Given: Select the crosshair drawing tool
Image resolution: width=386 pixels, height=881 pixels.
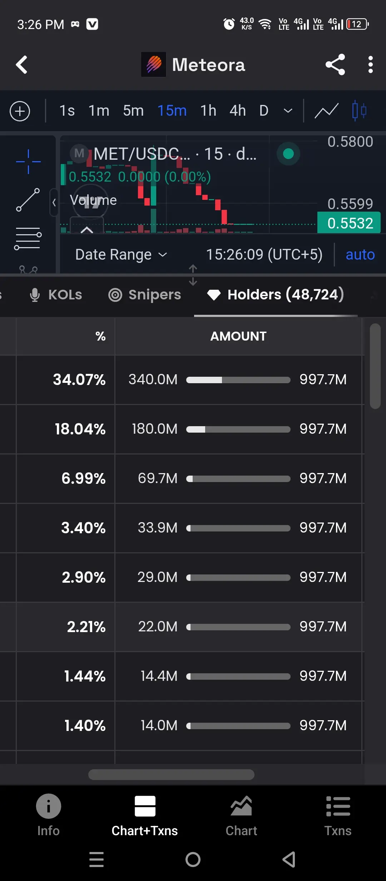Looking at the screenshot, I should 28,162.
